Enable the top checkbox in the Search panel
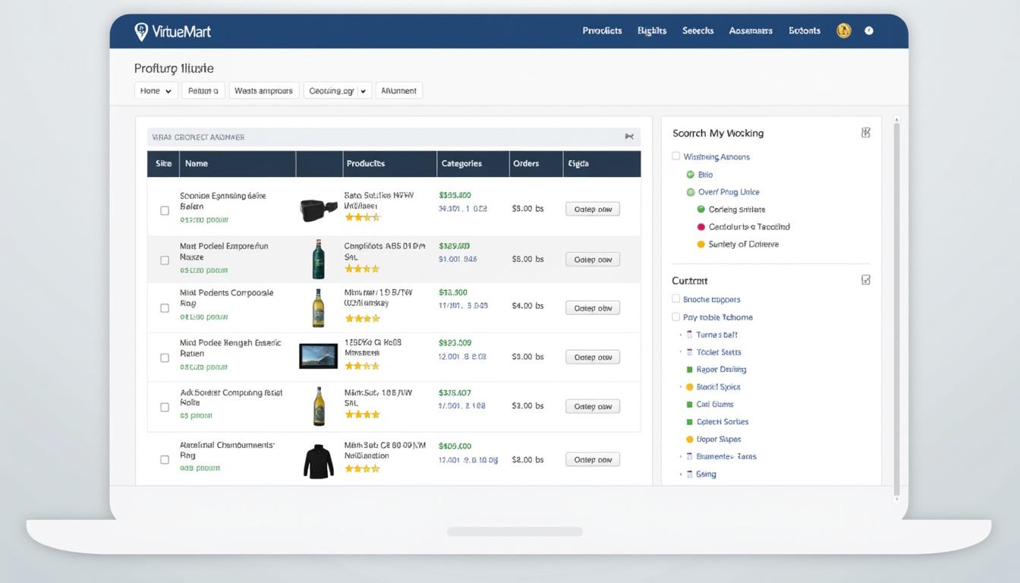This screenshot has height=583, width=1020. (675, 156)
